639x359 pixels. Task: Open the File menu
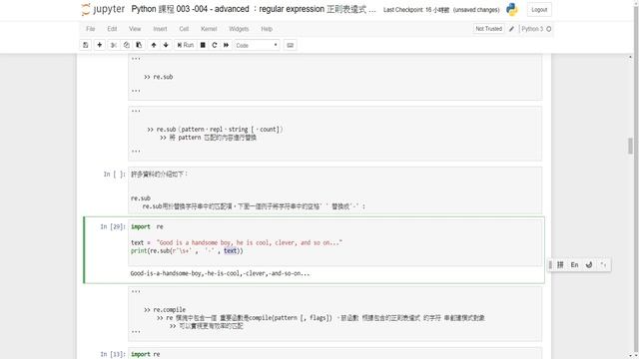[91, 29]
